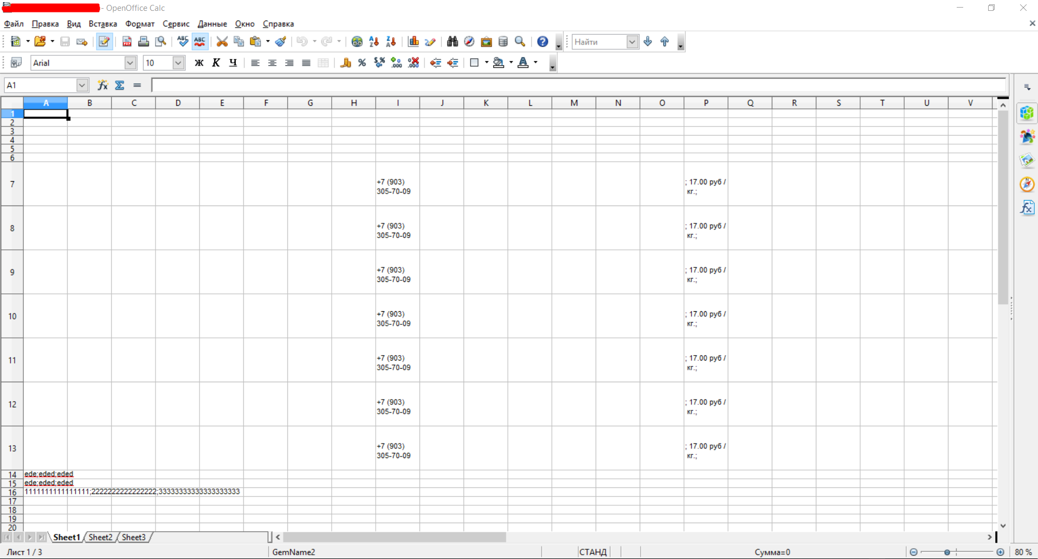Click the Zoom In plus button
The height and width of the screenshot is (559, 1038).
click(x=1001, y=552)
